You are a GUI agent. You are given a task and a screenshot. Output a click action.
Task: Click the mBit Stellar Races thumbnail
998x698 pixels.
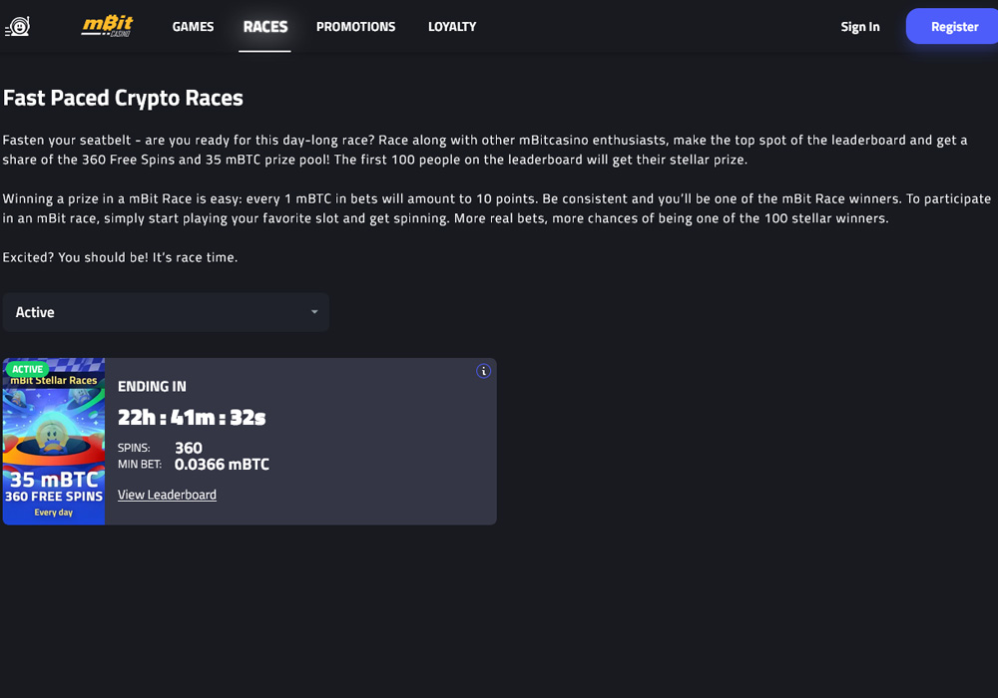click(54, 429)
